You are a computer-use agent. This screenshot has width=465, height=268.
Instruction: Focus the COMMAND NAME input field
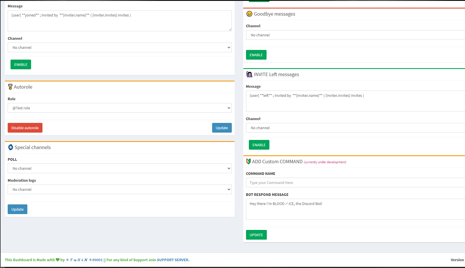[355, 183]
